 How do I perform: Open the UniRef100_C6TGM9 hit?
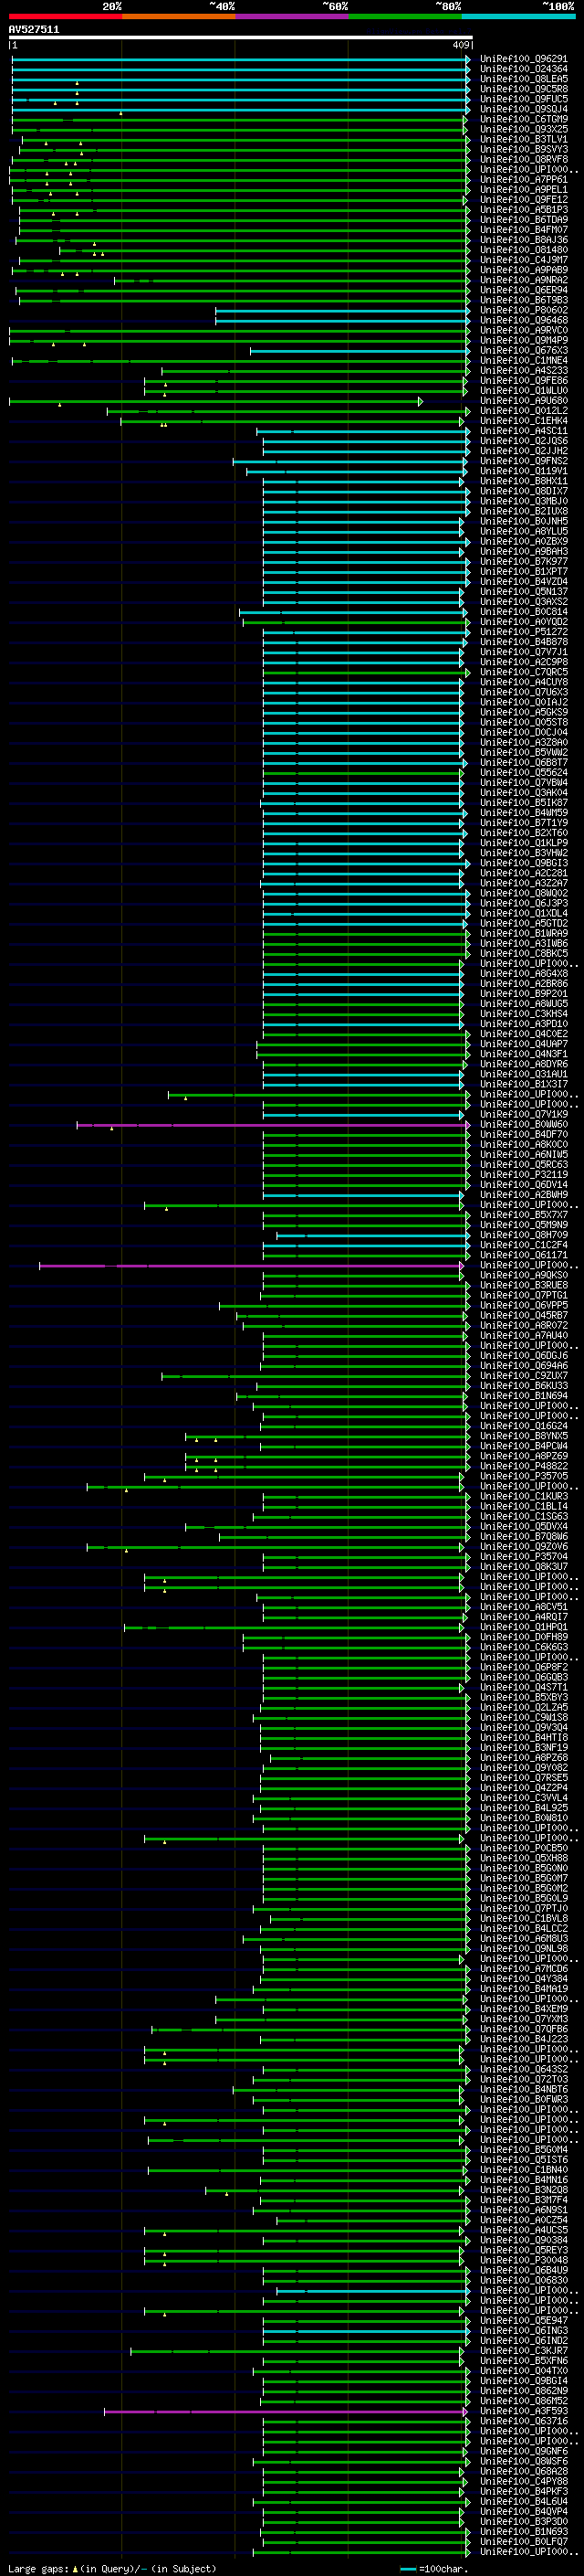523,119
